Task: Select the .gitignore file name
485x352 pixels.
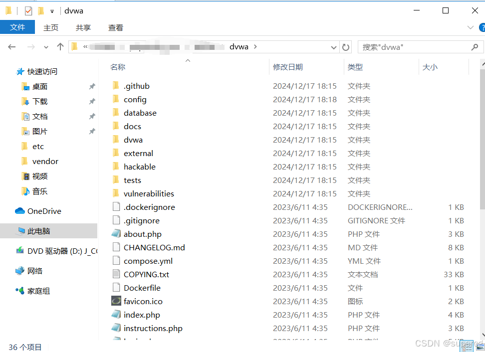Action: [x=142, y=221]
